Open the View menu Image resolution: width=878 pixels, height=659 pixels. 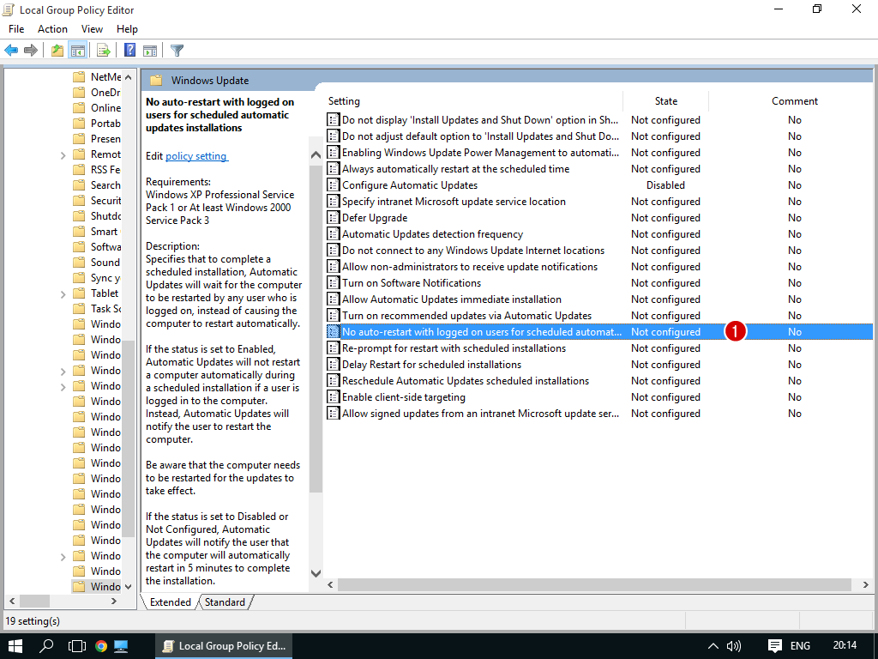click(92, 29)
